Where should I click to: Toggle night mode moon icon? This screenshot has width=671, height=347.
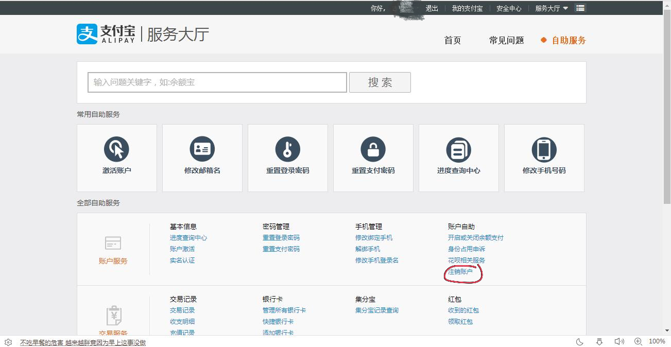[579, 341]
